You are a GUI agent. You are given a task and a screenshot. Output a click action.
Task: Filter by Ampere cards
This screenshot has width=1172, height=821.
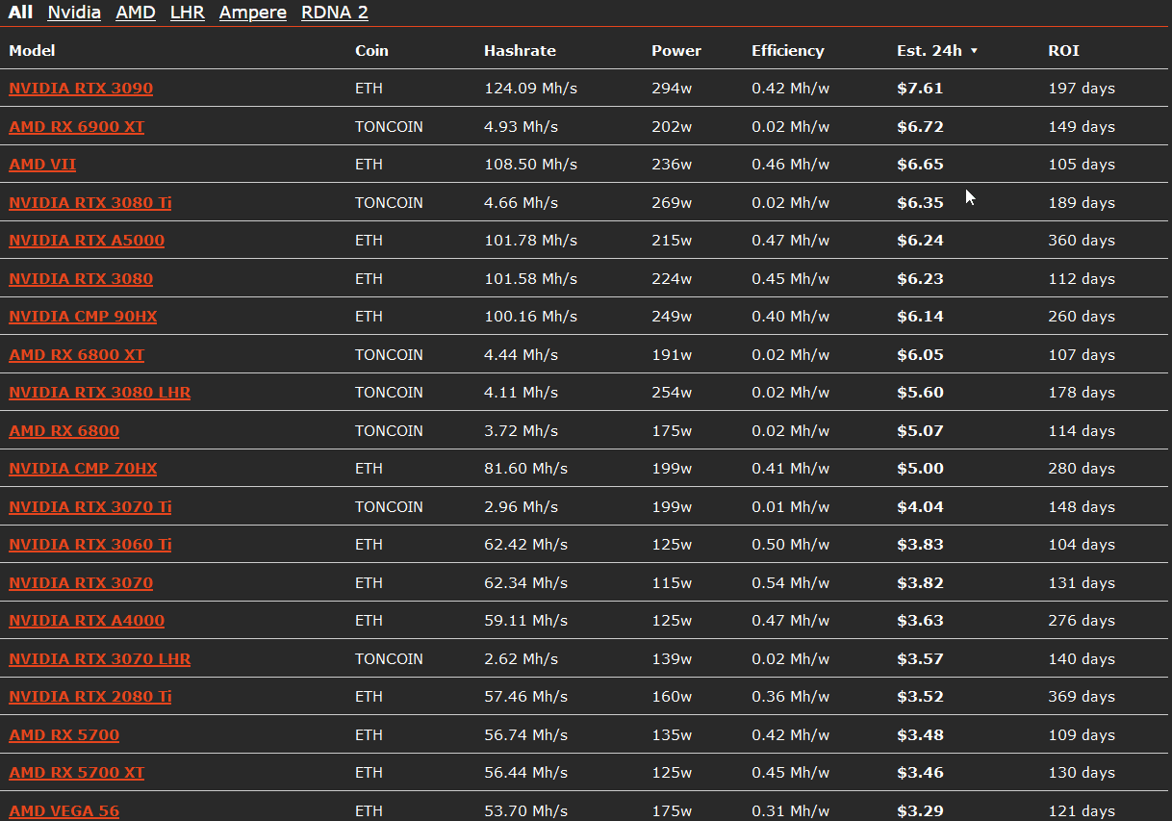[x=253, y=13]
